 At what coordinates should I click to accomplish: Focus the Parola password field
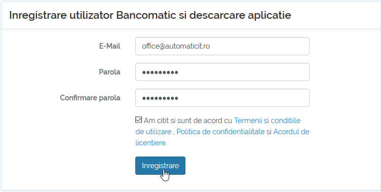222,72
